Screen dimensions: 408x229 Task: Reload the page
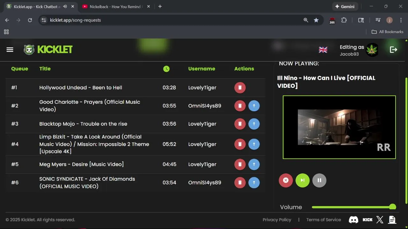point(30,20)
